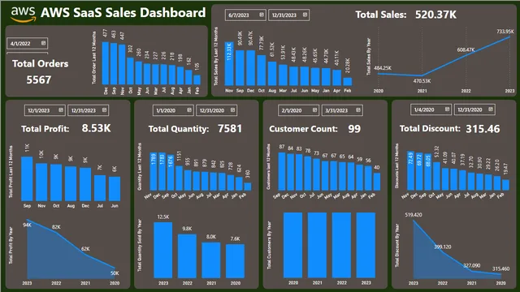This screenshot has width=520, height=292.
Task: Edit the 4/1/2022 Total Orders date
Action: point(20,44)
